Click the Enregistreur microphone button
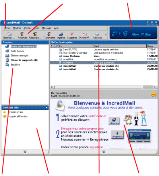This screenshot has height=176, width=159. click(x=117, y=135)
